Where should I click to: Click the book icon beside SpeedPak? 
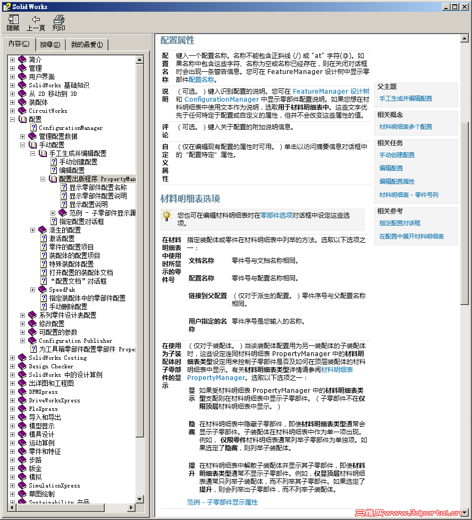point(43,290)
